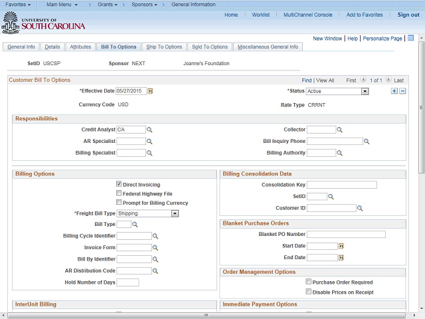The image size is (425, 319).
Task: Click the Bill Inquiry Phone lookup icon
Action: (366, 142)
